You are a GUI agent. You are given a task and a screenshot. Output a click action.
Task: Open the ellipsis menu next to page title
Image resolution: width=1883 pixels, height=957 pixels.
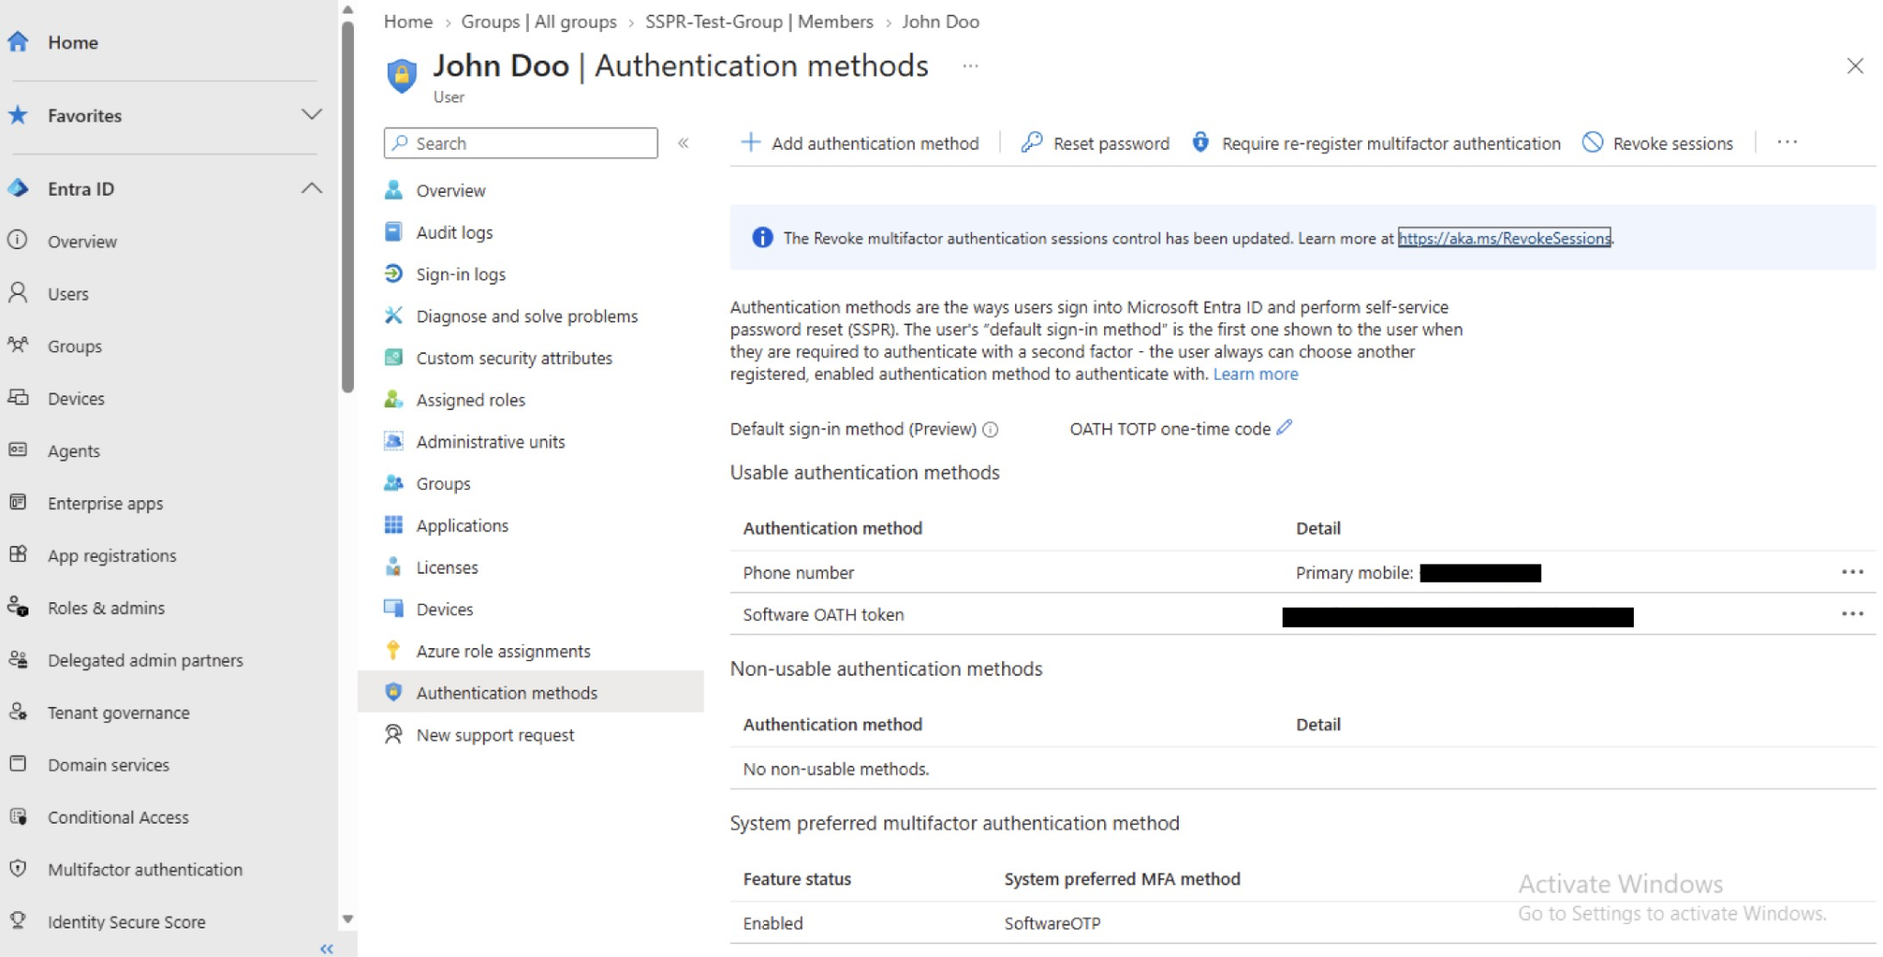[x=970, y=66]
